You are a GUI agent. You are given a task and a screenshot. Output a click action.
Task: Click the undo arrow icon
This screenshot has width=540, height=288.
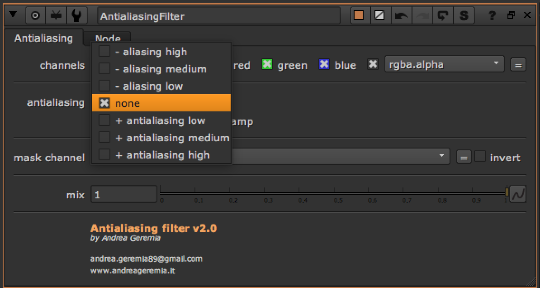(x=401, y=15)
